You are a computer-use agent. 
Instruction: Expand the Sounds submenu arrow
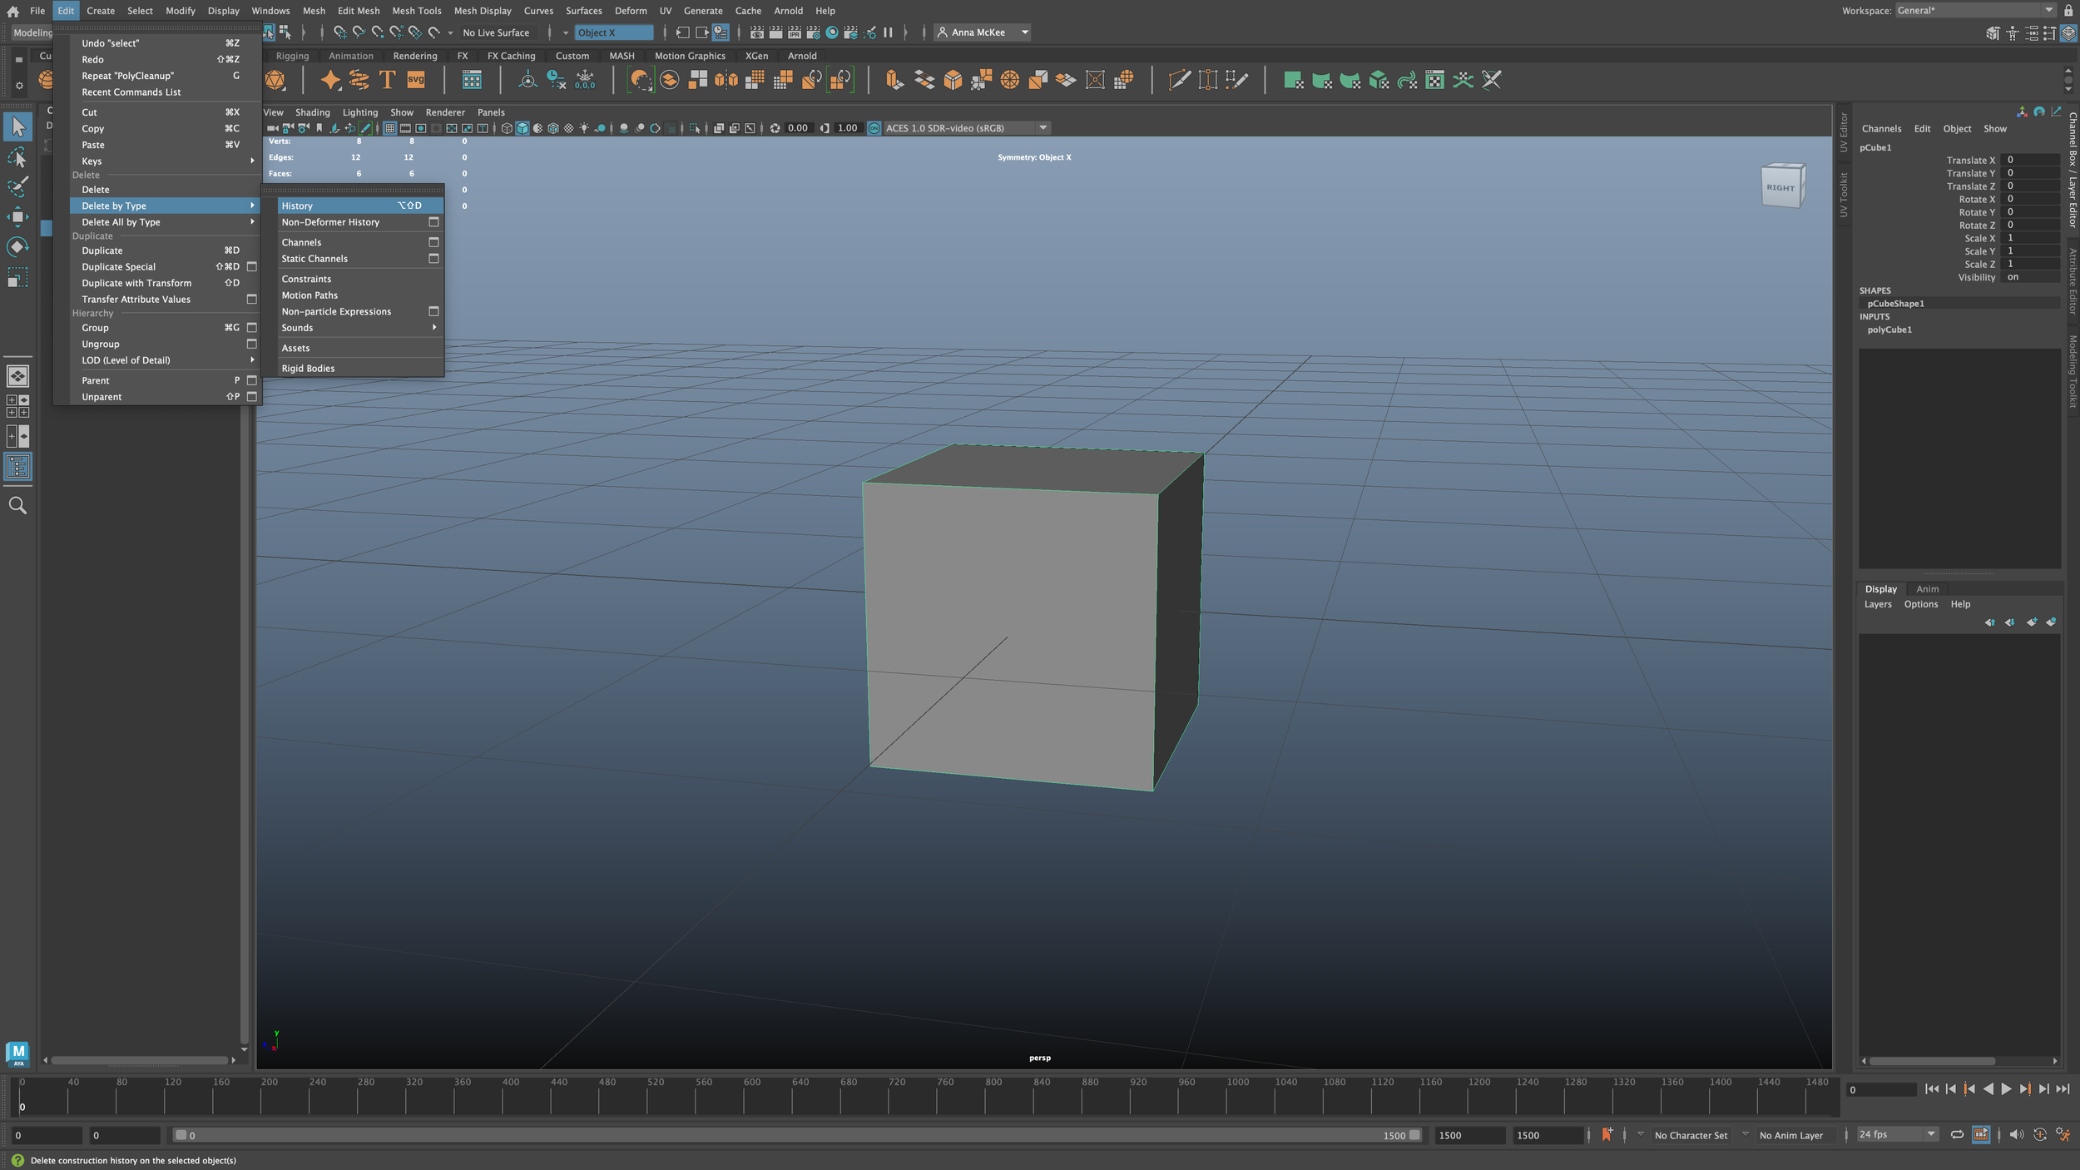(434, 328)
